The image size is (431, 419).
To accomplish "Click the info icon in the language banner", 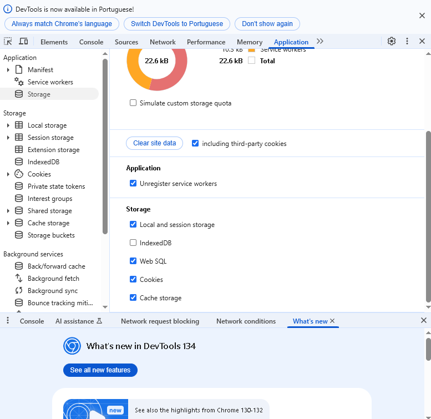I will (8, 9).
